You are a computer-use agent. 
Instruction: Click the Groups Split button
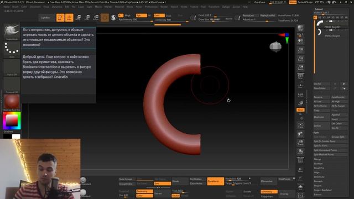click(339, 137)
